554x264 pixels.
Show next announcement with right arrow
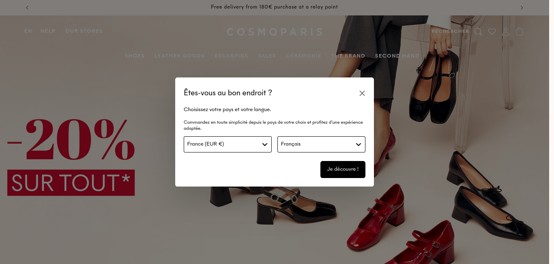522,7
